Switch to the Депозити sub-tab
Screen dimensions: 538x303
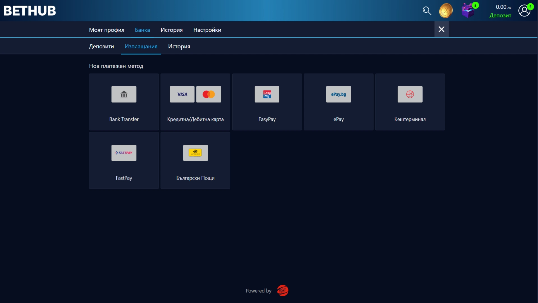coord(101,46)
